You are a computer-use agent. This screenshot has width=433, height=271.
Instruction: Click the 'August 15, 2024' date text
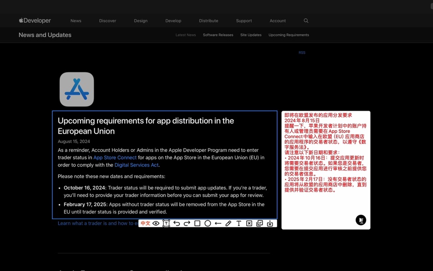click(74, 141)
